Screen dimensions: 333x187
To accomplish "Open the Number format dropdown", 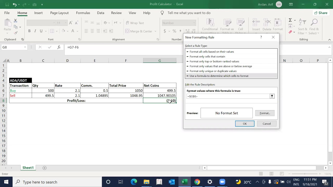I will (x=194, y=23).
